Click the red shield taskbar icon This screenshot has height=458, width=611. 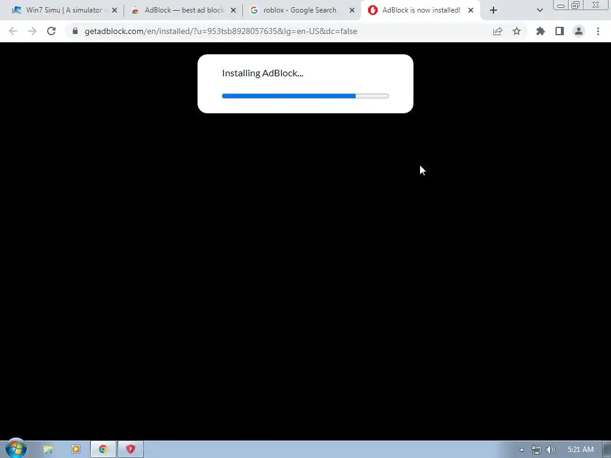131,450
